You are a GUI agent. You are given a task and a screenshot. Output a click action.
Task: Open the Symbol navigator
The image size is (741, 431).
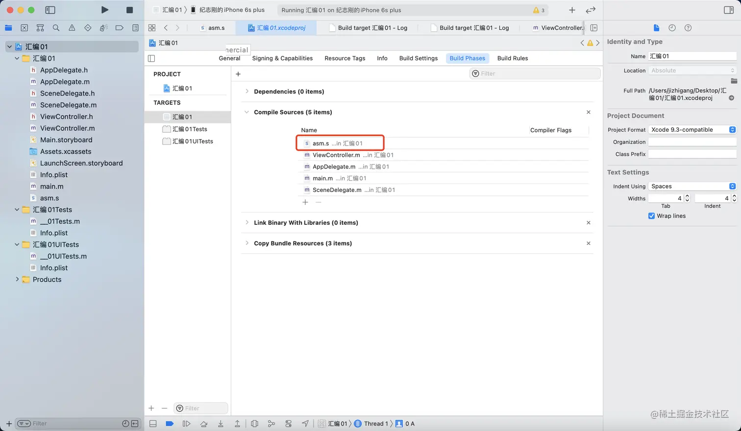coord(40,28)
